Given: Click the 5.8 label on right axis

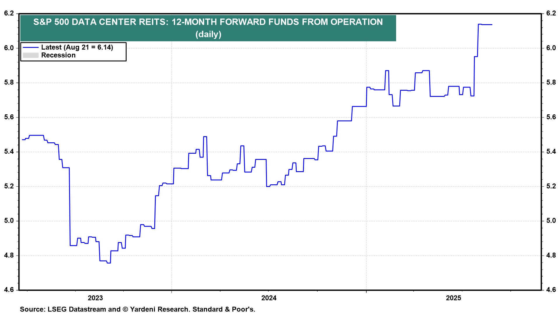Looking at the screenshot, I should tap(551, 83).
